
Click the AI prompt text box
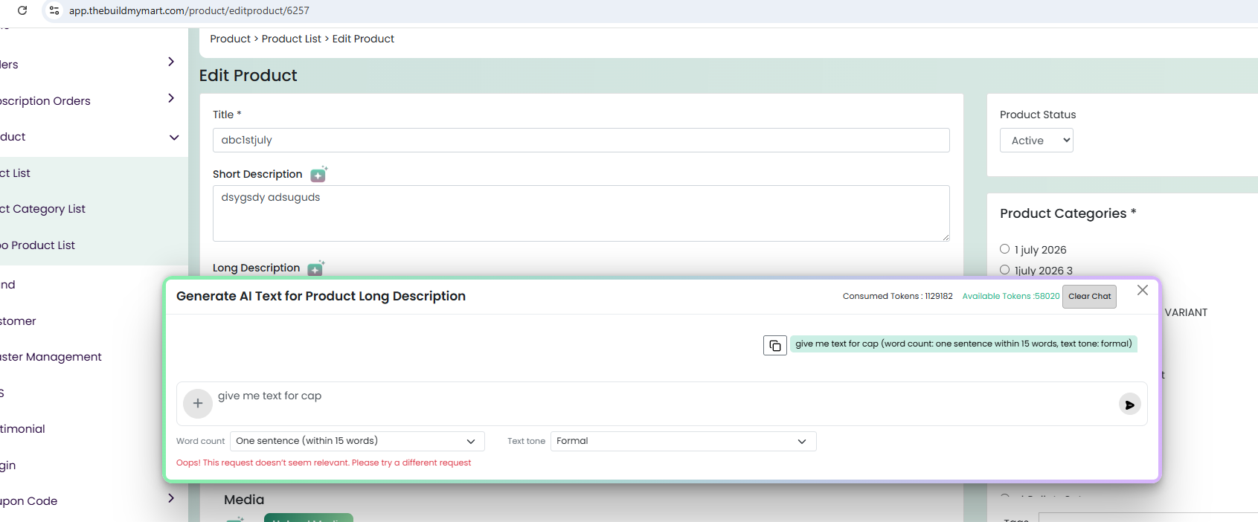coord(662,404)
